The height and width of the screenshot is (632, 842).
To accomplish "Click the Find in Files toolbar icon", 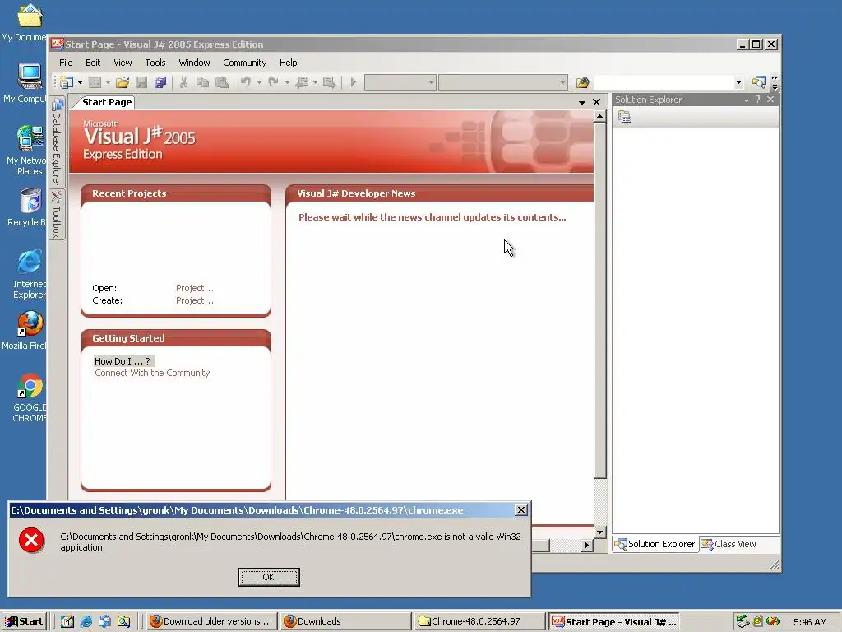I will 583,82.
